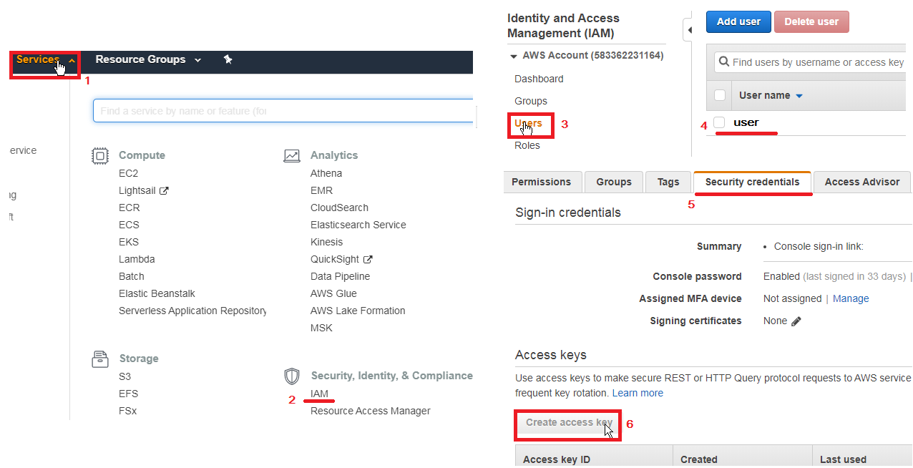Viewport: 913px width, 468px height.
Task: Click the Compute category chip icon
Action: point(100,155)
